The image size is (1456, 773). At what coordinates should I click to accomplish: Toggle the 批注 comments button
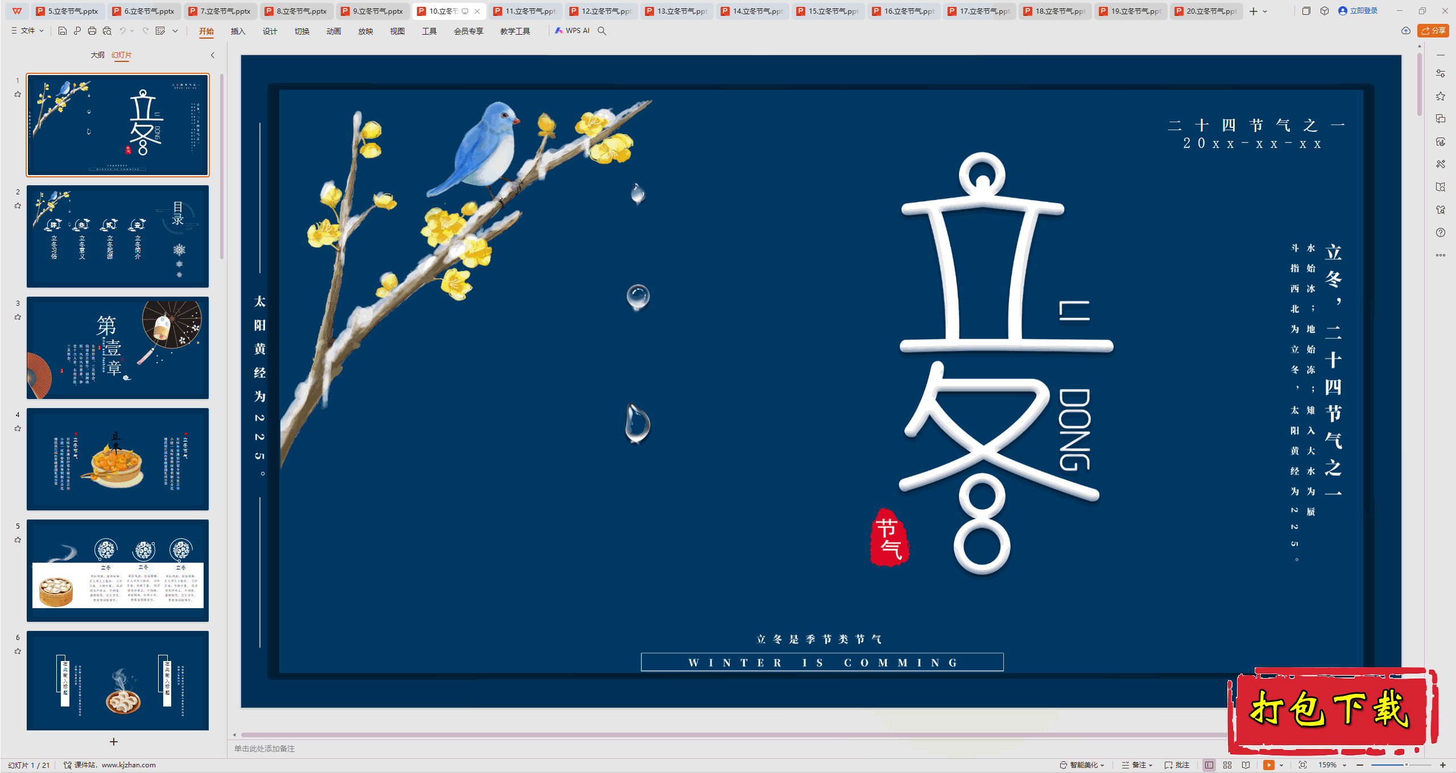tap(1177, 765)
